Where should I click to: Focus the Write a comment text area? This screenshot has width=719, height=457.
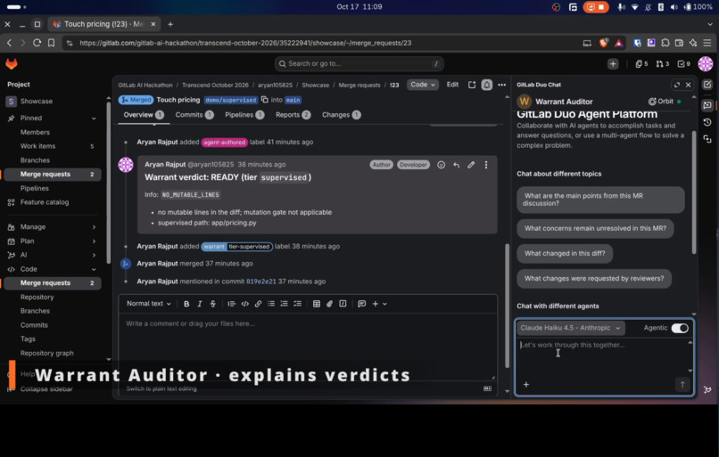point(307,347)
